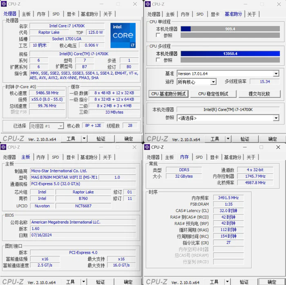Switch to 处理器 tab in benchmark window

154,14
